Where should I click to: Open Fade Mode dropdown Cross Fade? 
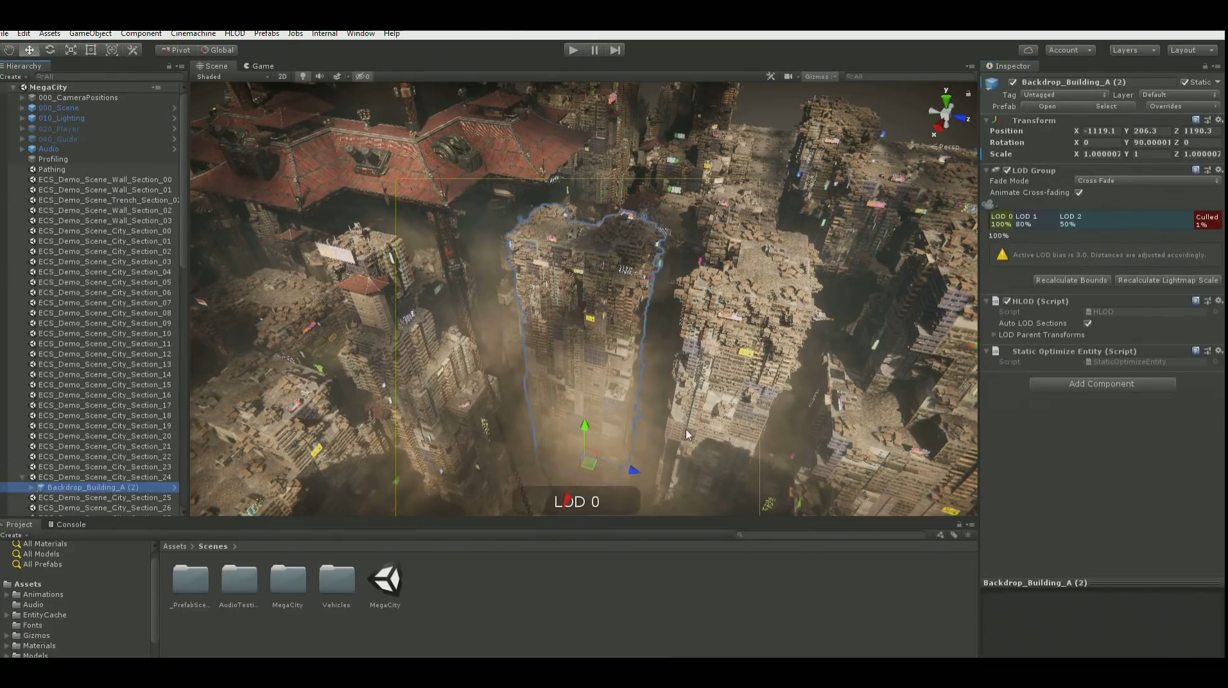tap(1148, 181)
